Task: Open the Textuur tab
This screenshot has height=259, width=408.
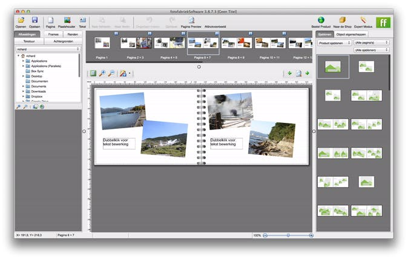Action: pos(29,41)
